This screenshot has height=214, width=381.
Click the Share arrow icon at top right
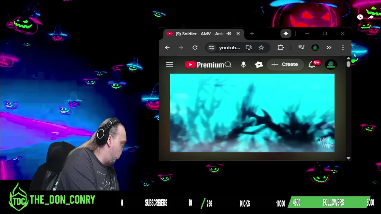[x=371, y=17]
